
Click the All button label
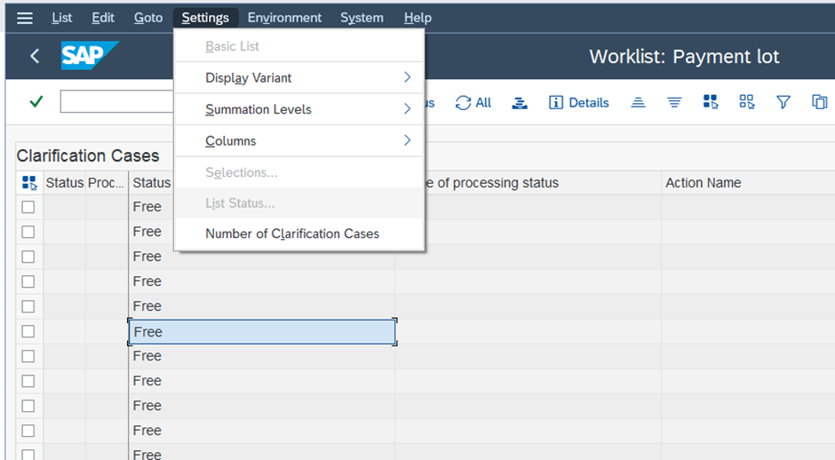click(x=483, y=103)
